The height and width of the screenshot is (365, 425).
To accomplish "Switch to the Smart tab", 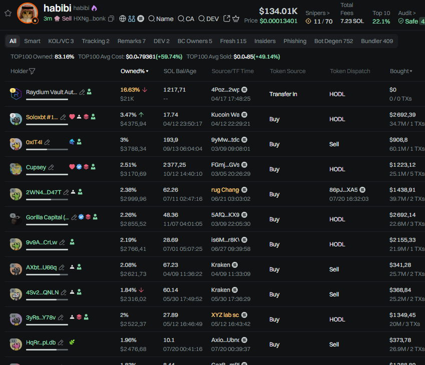I will tap(32, 41).
